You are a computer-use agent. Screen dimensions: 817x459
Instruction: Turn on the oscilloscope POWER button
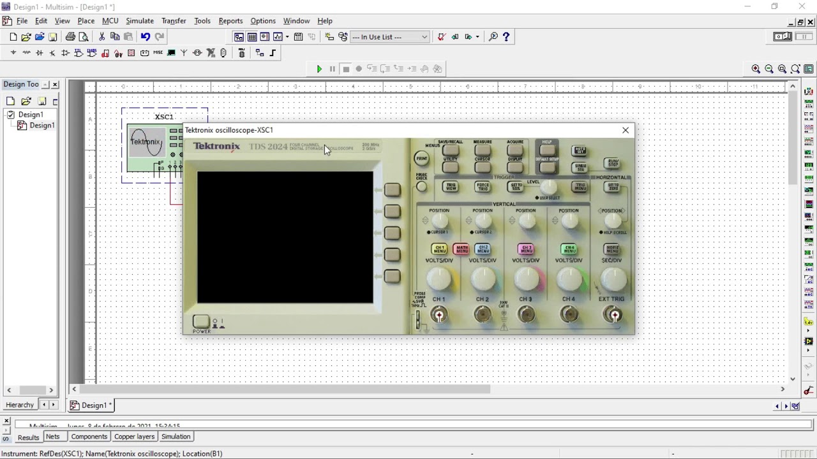click(x=201, y=322)
